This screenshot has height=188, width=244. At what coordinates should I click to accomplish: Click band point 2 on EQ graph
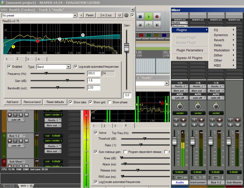click(x=37, y=41)
